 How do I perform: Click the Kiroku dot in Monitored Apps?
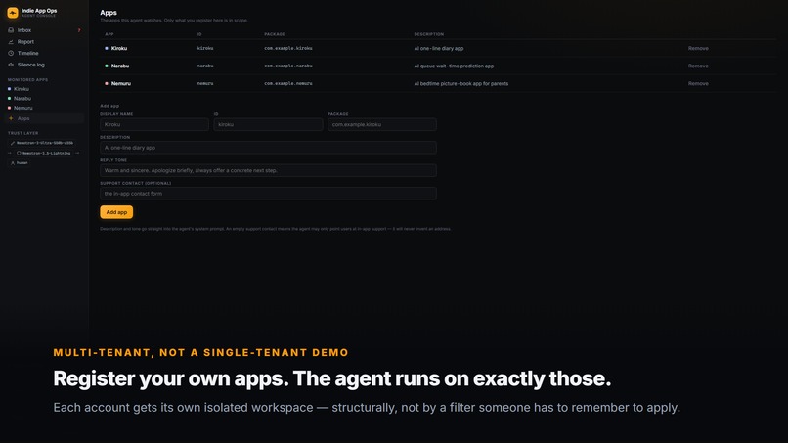click(9, 89)
